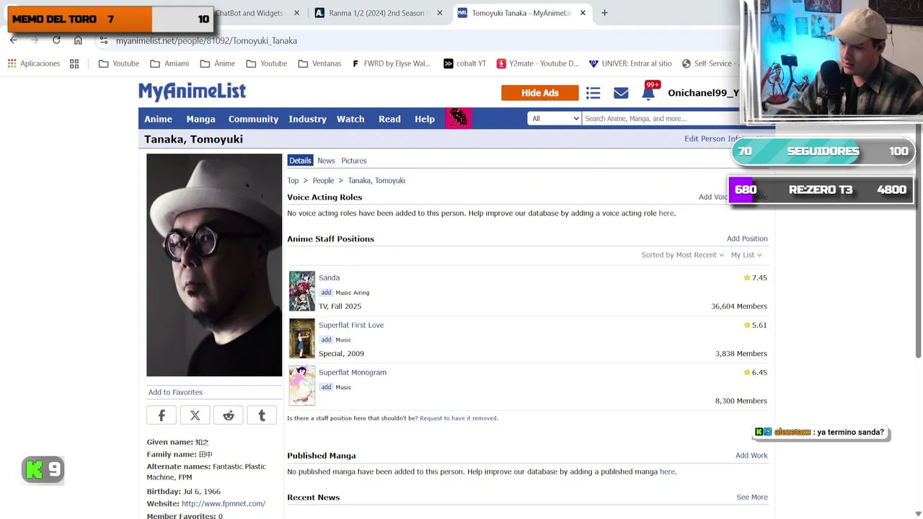Click Add Work link
923x519 pixels.
tap(751, 456)
